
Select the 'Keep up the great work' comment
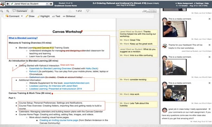pyautogui.click(x=138, y=44)
